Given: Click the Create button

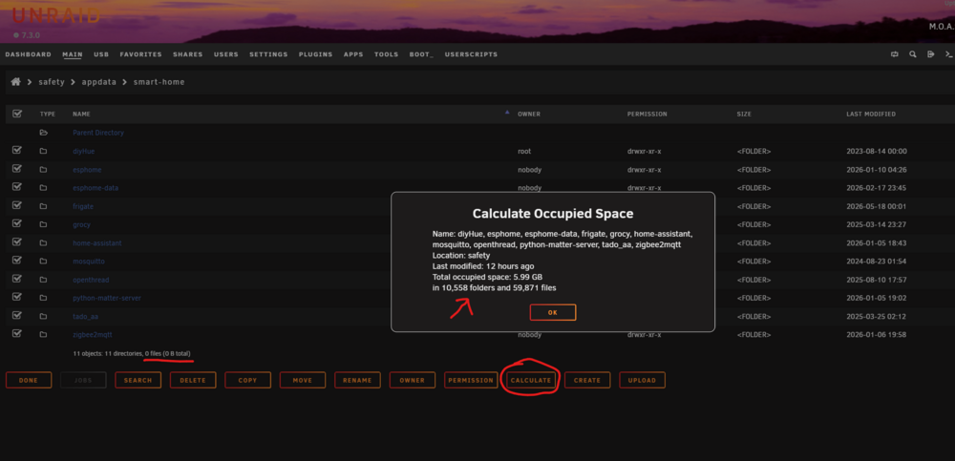Looking at the screenshot, I should coord(587,380).
